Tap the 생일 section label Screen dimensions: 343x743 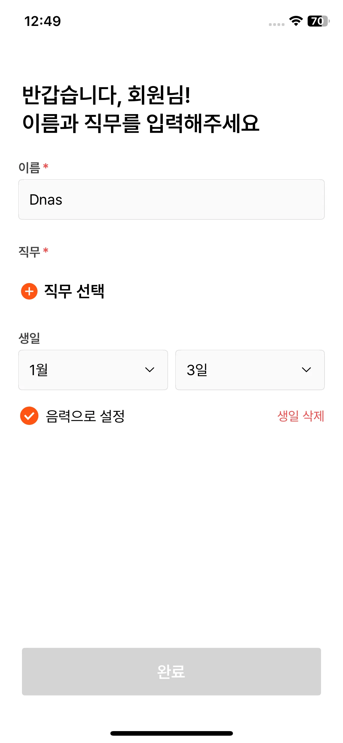30,338
